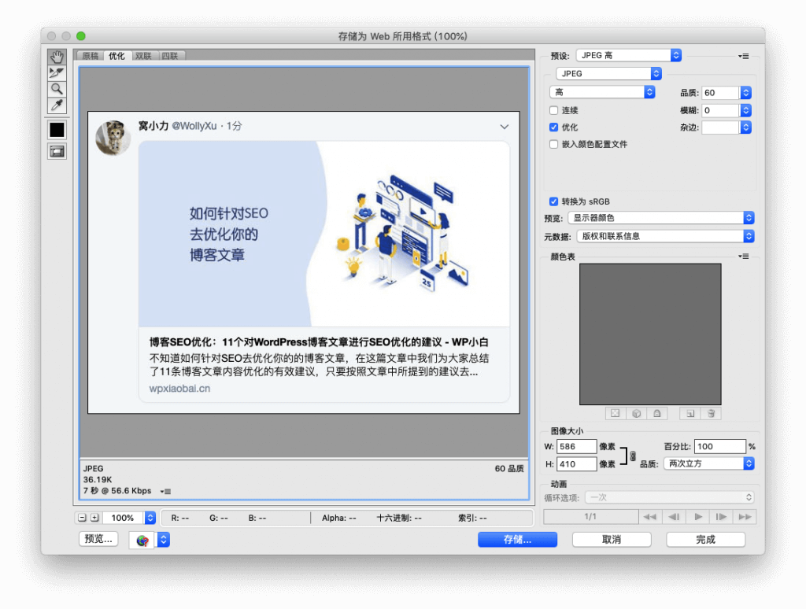Click the 品质 quality input field

[x=721, y=93]
